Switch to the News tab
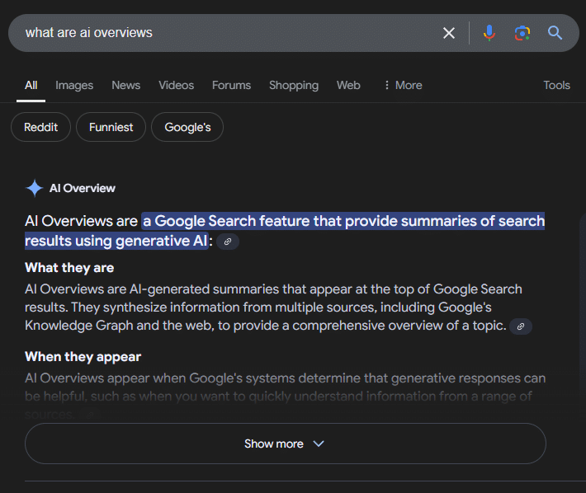The image size is (586, 493). [x=125, y=85]
